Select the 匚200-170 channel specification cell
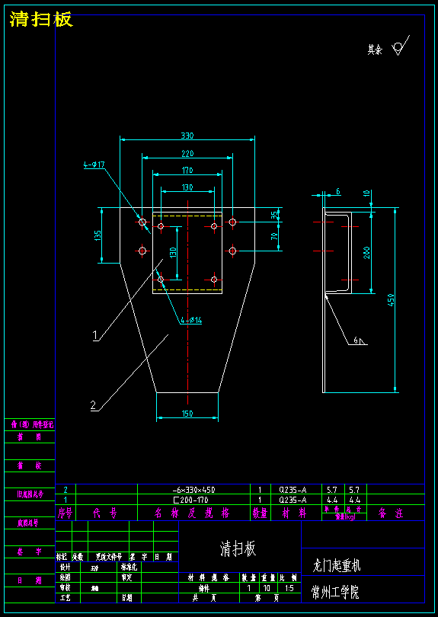This screenshot has width=438, height=617. pyautogui.click(x=193, y=500)
